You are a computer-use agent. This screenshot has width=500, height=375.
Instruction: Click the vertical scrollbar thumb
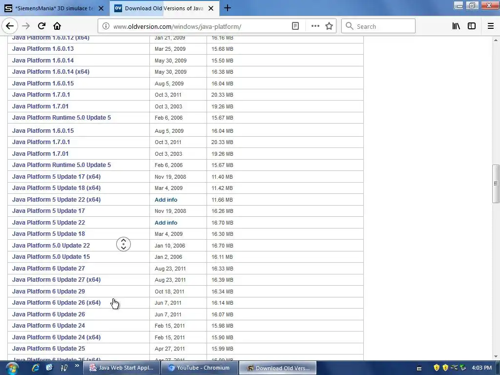(496, 184)
